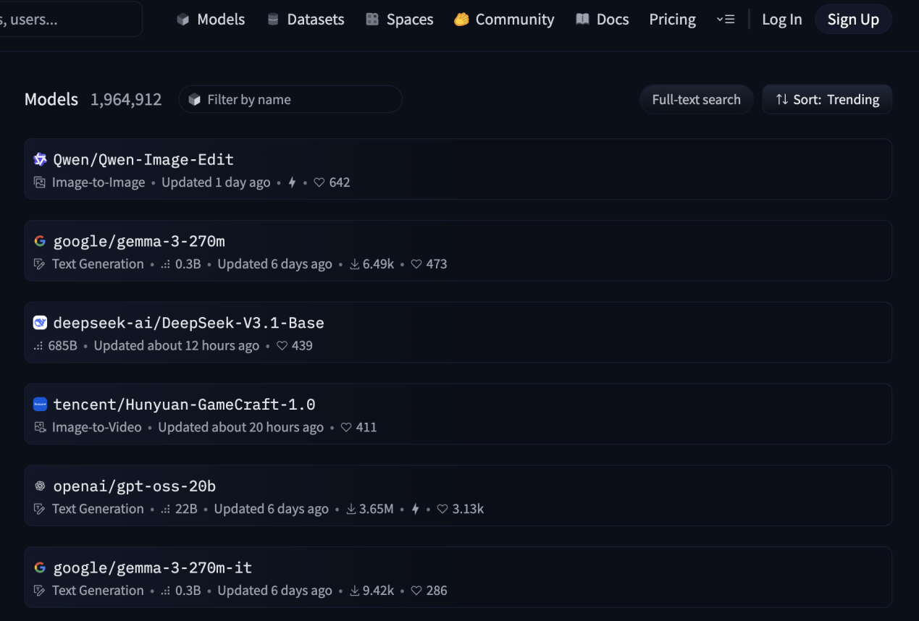
Task: Navigate to the Docs page
Action: pos(602,20)
